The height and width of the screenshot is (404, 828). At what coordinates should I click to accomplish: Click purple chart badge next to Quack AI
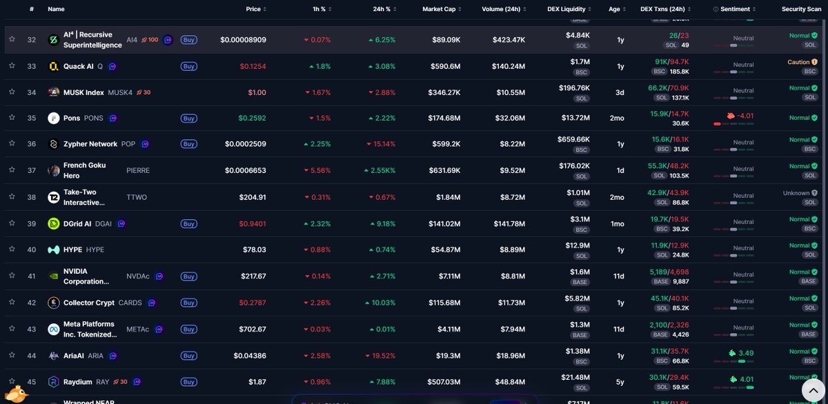[x=112, y=66]
